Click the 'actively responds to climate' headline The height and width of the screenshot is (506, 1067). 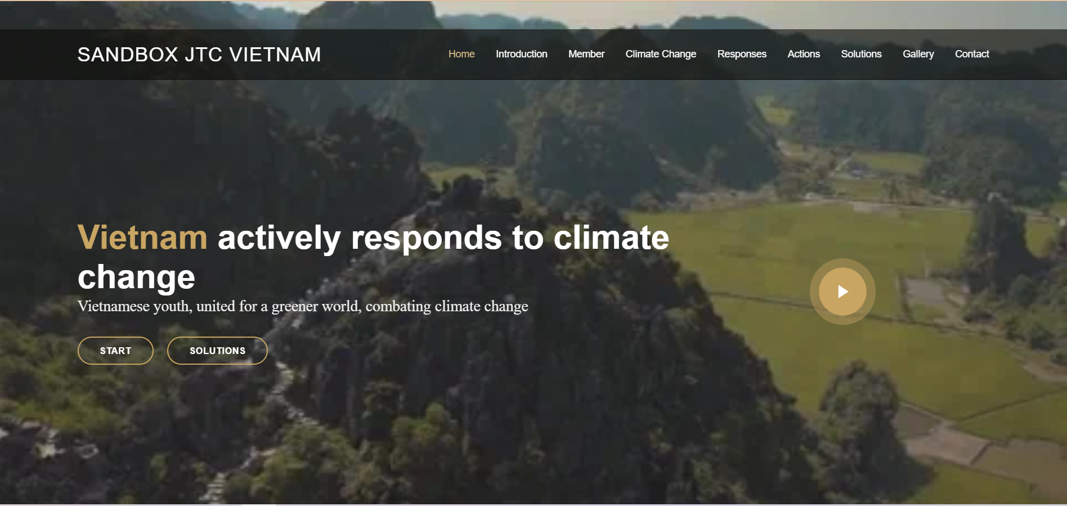(x=443, y=238)
